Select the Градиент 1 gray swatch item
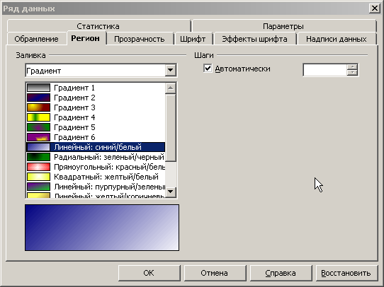Image resolution: width=384 pixels, height=287 pixels. 96,88
